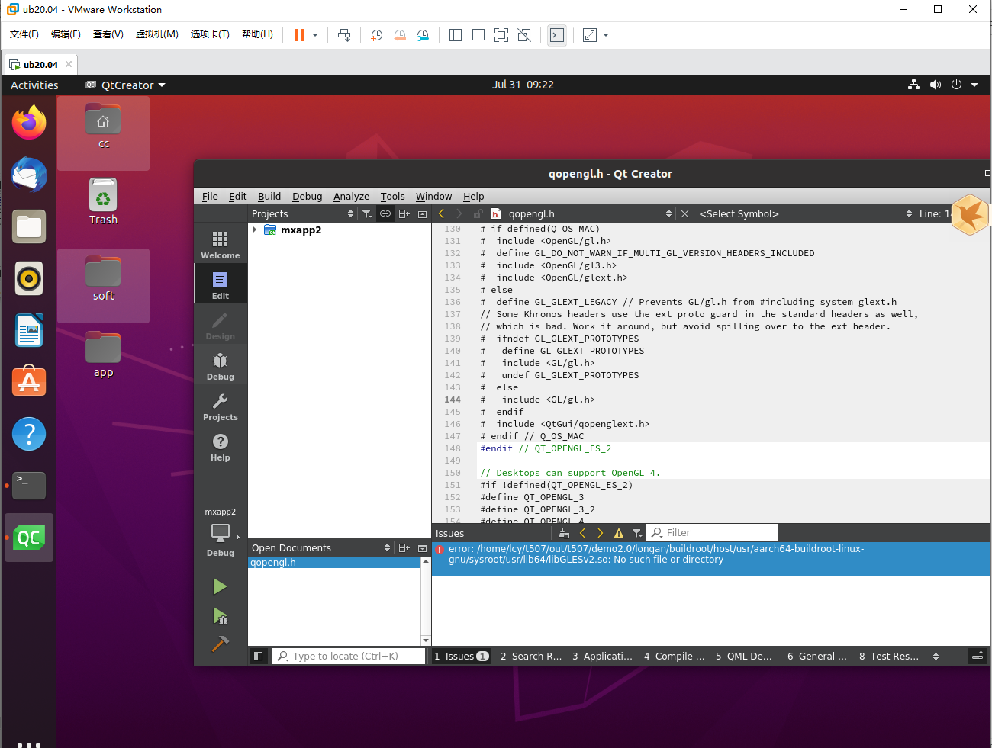Viewport: 992px width, 748px height.
Task: Open VMware power options dropdown arrow
Action: pos(315,35)
